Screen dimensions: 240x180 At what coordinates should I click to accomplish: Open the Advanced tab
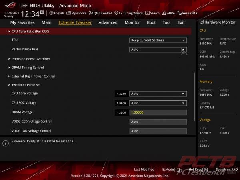(108, 22)
